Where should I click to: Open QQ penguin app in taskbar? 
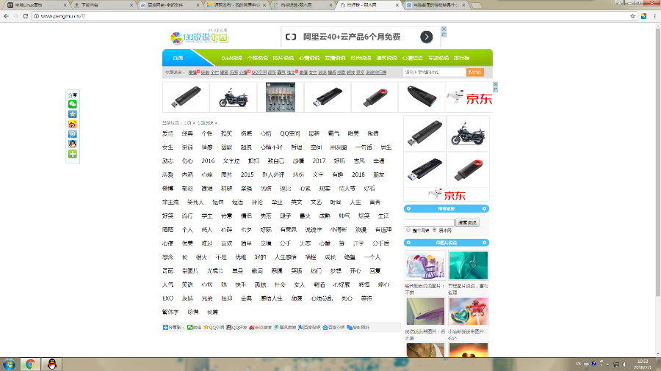(52, 364)
